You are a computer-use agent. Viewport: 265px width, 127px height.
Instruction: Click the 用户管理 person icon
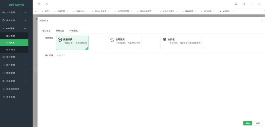(4, 65)
